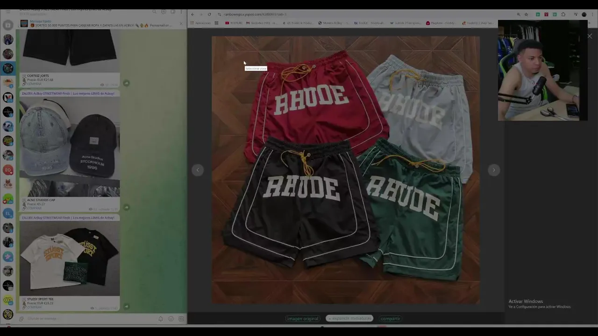Image resolution: width=598 pixels, height=336 pixels.
Task: Open the YOUTUBE bookmark
Action: click(234, 22)
